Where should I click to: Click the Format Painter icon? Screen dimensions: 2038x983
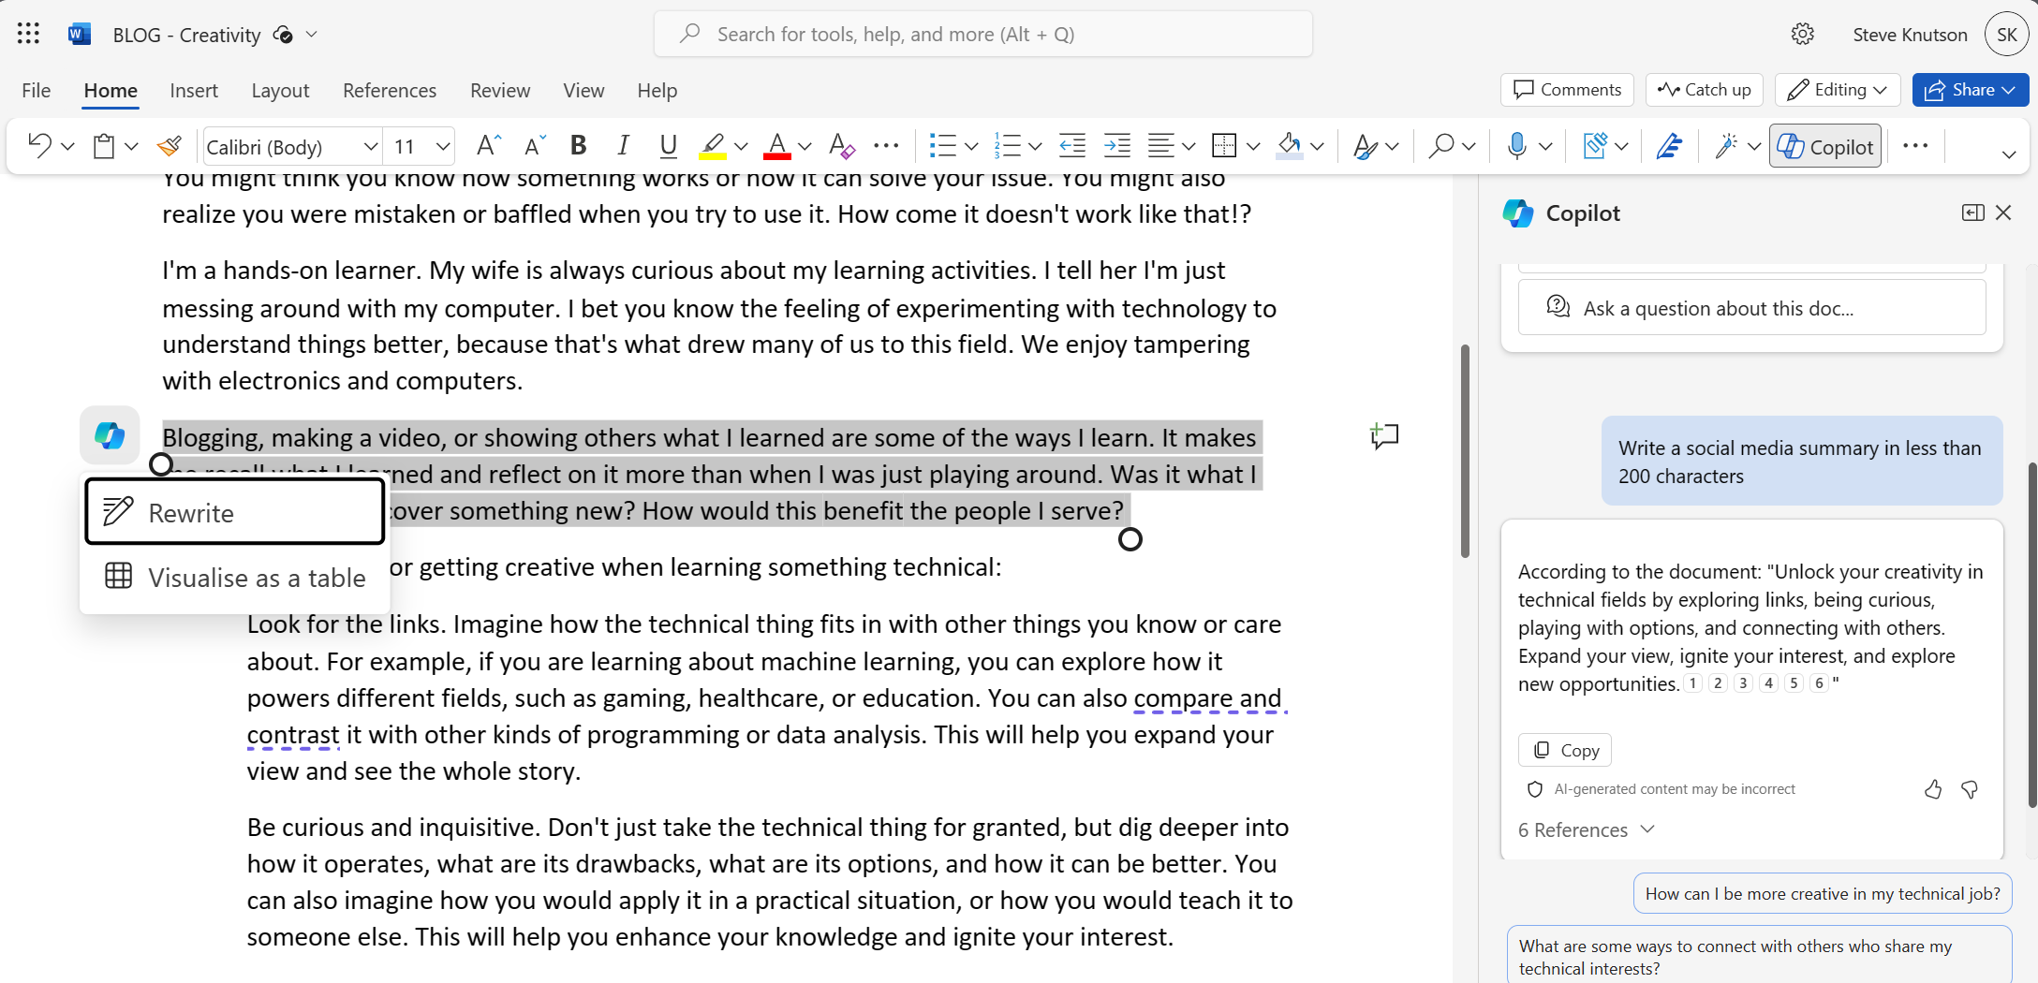(170, 146)
